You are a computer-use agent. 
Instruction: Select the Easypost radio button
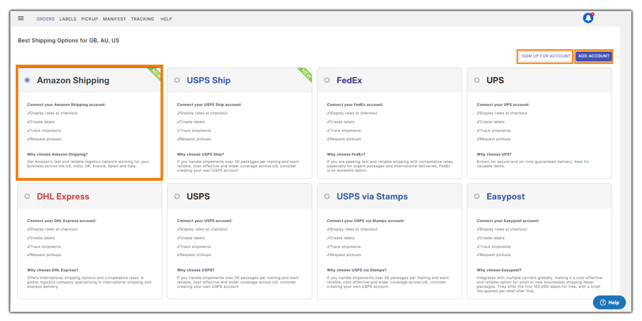(477, 196)
